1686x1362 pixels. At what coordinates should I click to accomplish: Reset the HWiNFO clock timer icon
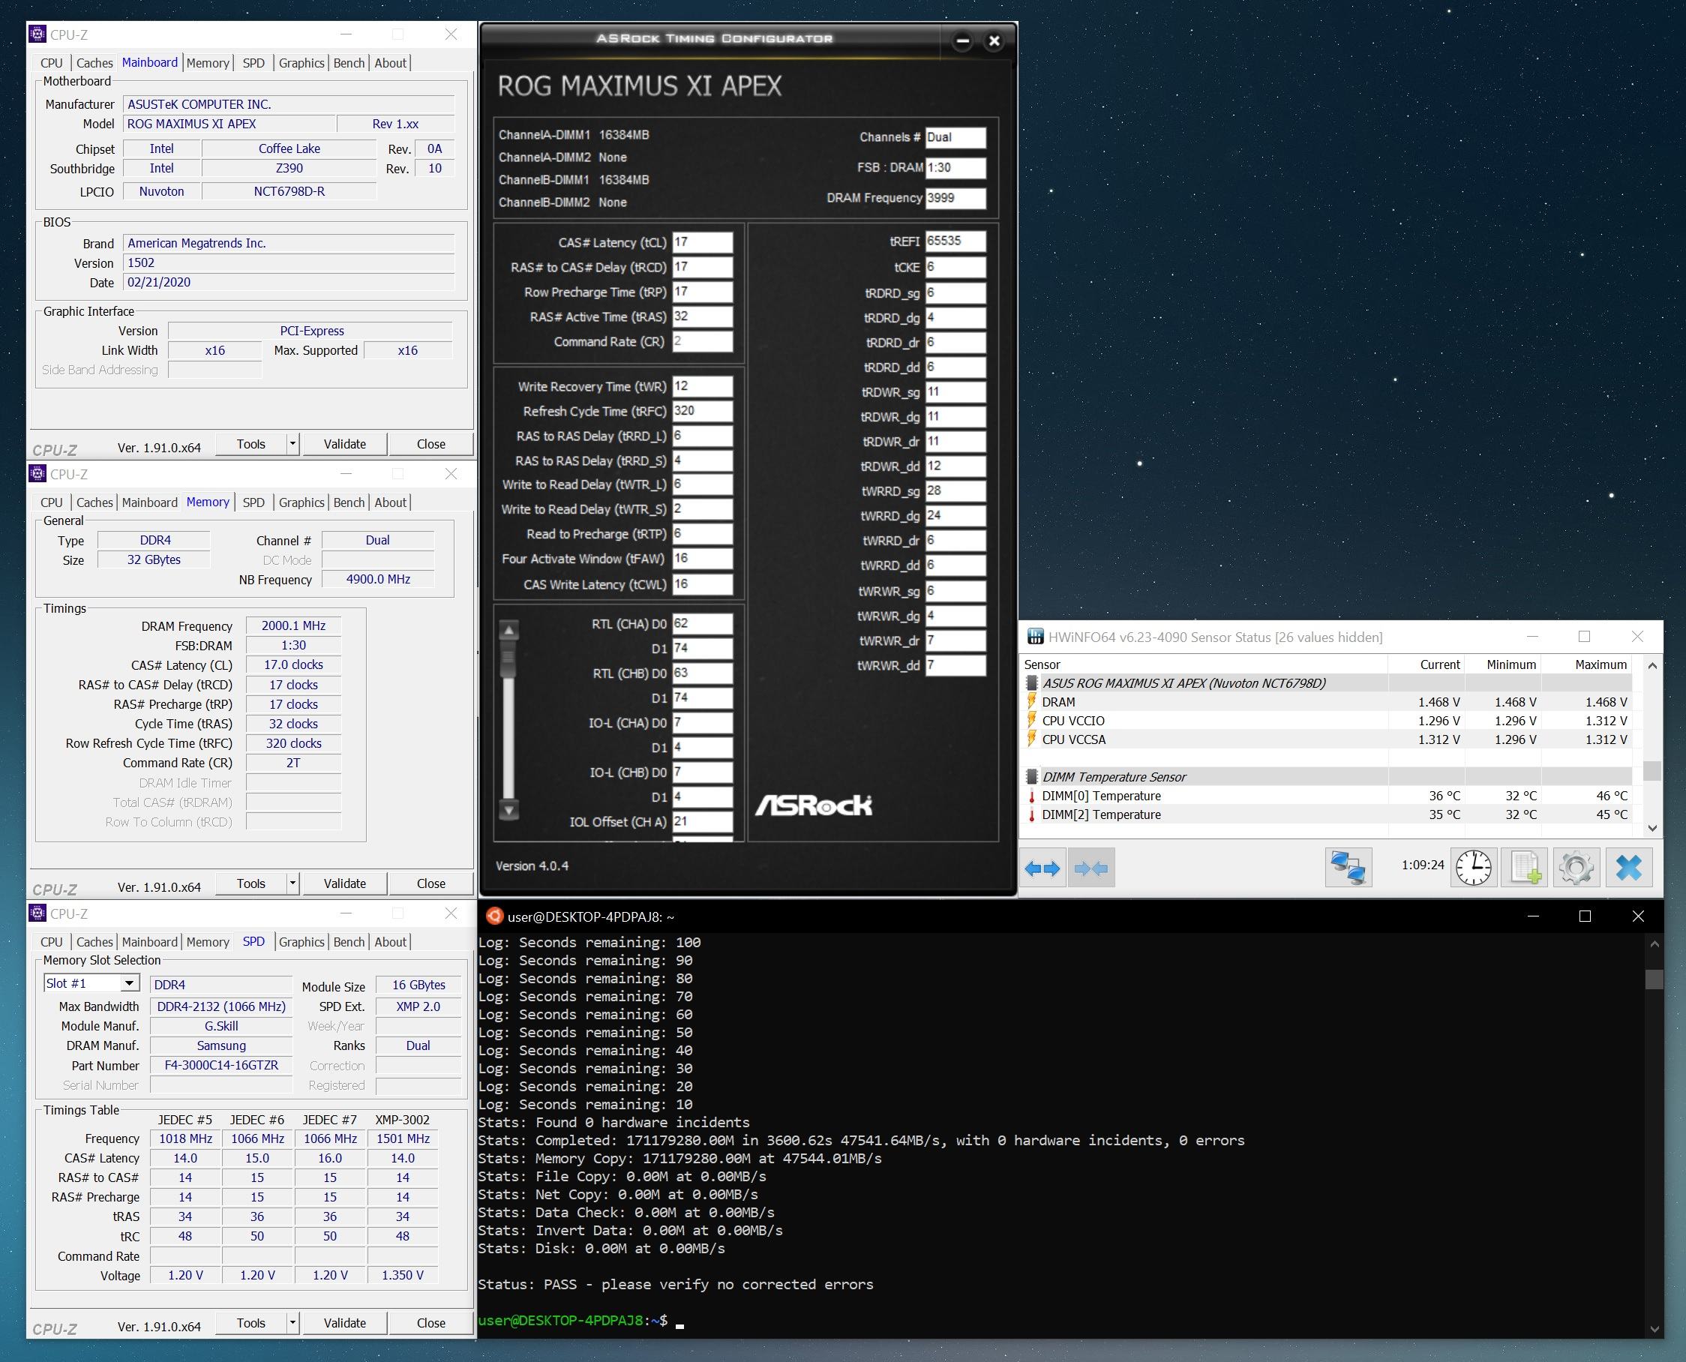click(1474, 868)
